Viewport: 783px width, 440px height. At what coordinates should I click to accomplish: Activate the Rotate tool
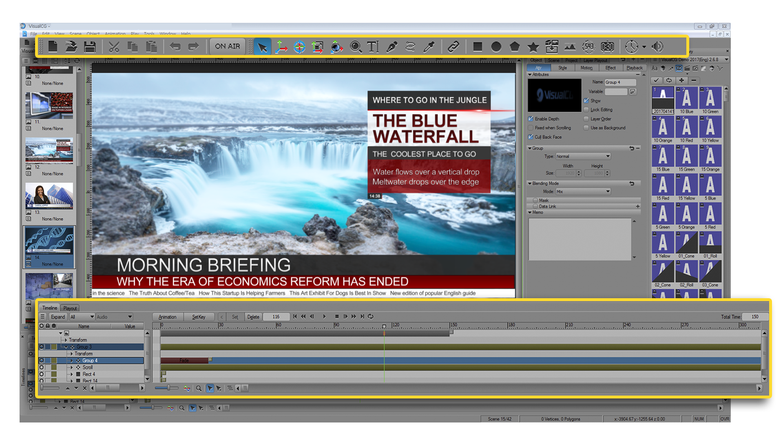[299, 46]
